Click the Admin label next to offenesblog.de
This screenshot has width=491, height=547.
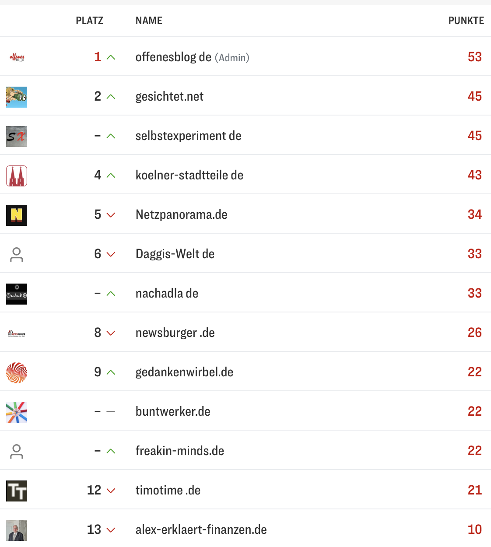[x=232, y=57]
